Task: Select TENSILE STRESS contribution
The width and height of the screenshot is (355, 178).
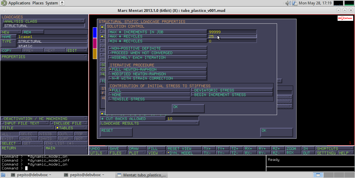Action: click(x=149, y=99)
